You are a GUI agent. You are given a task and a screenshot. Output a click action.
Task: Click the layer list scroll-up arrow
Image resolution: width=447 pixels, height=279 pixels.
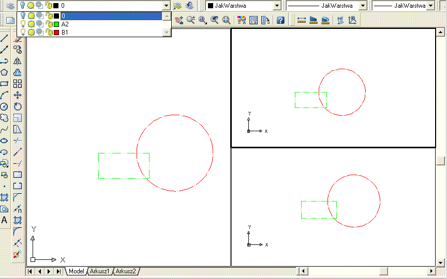[x=167, y=16]
